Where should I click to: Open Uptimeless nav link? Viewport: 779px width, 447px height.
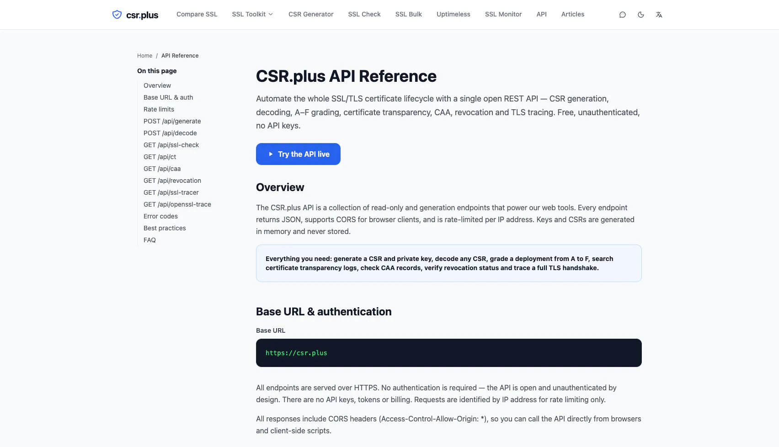point(454,14)
